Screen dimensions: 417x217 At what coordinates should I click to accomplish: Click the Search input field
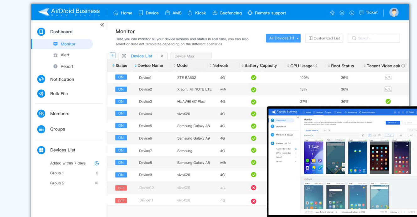[x=373, y=38]
